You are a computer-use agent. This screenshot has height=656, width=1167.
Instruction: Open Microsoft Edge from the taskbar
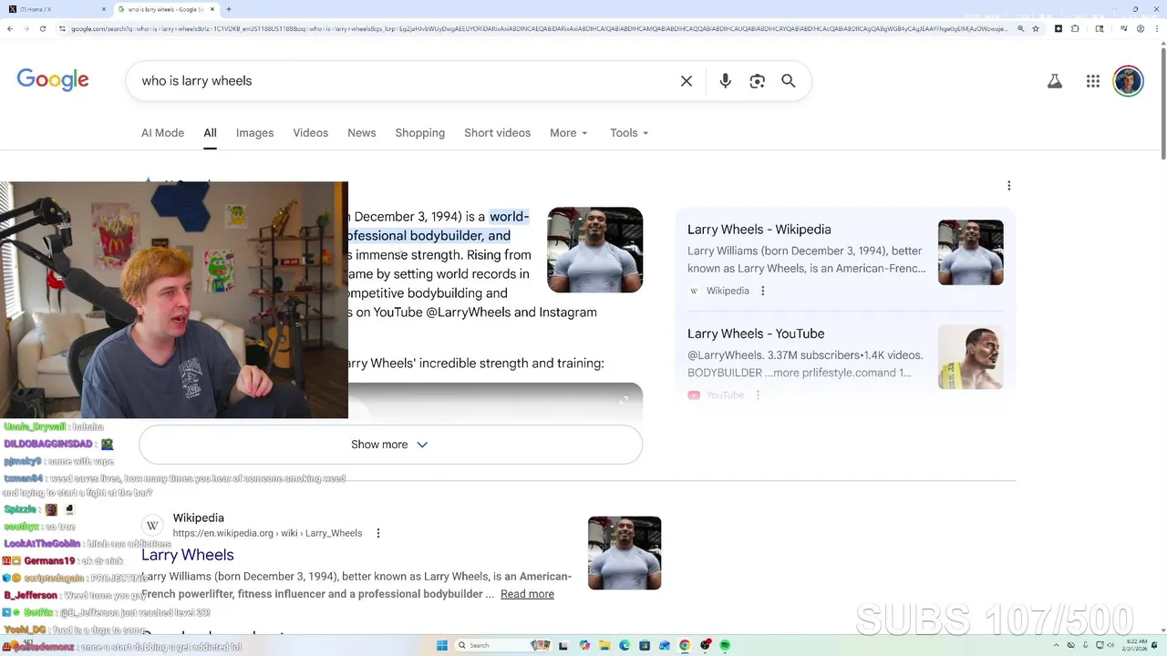(625, 645)
